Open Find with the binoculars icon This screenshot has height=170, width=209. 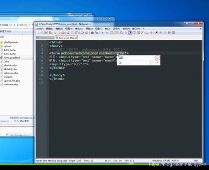[92, 33]
